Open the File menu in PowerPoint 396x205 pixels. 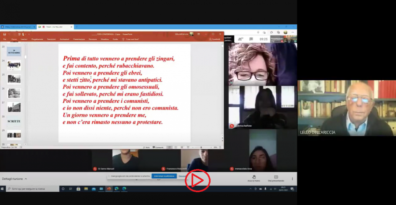(x=5, y=39)
